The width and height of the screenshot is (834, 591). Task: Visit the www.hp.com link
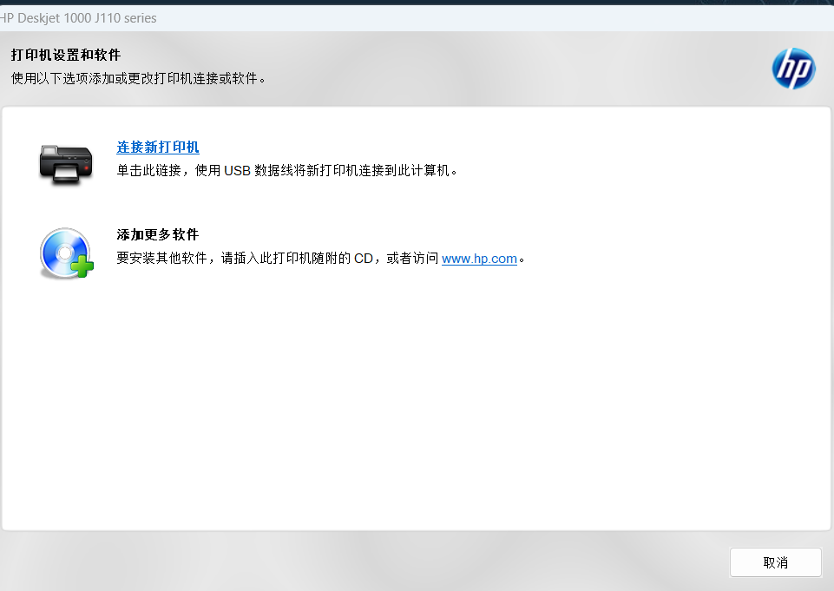478,258
